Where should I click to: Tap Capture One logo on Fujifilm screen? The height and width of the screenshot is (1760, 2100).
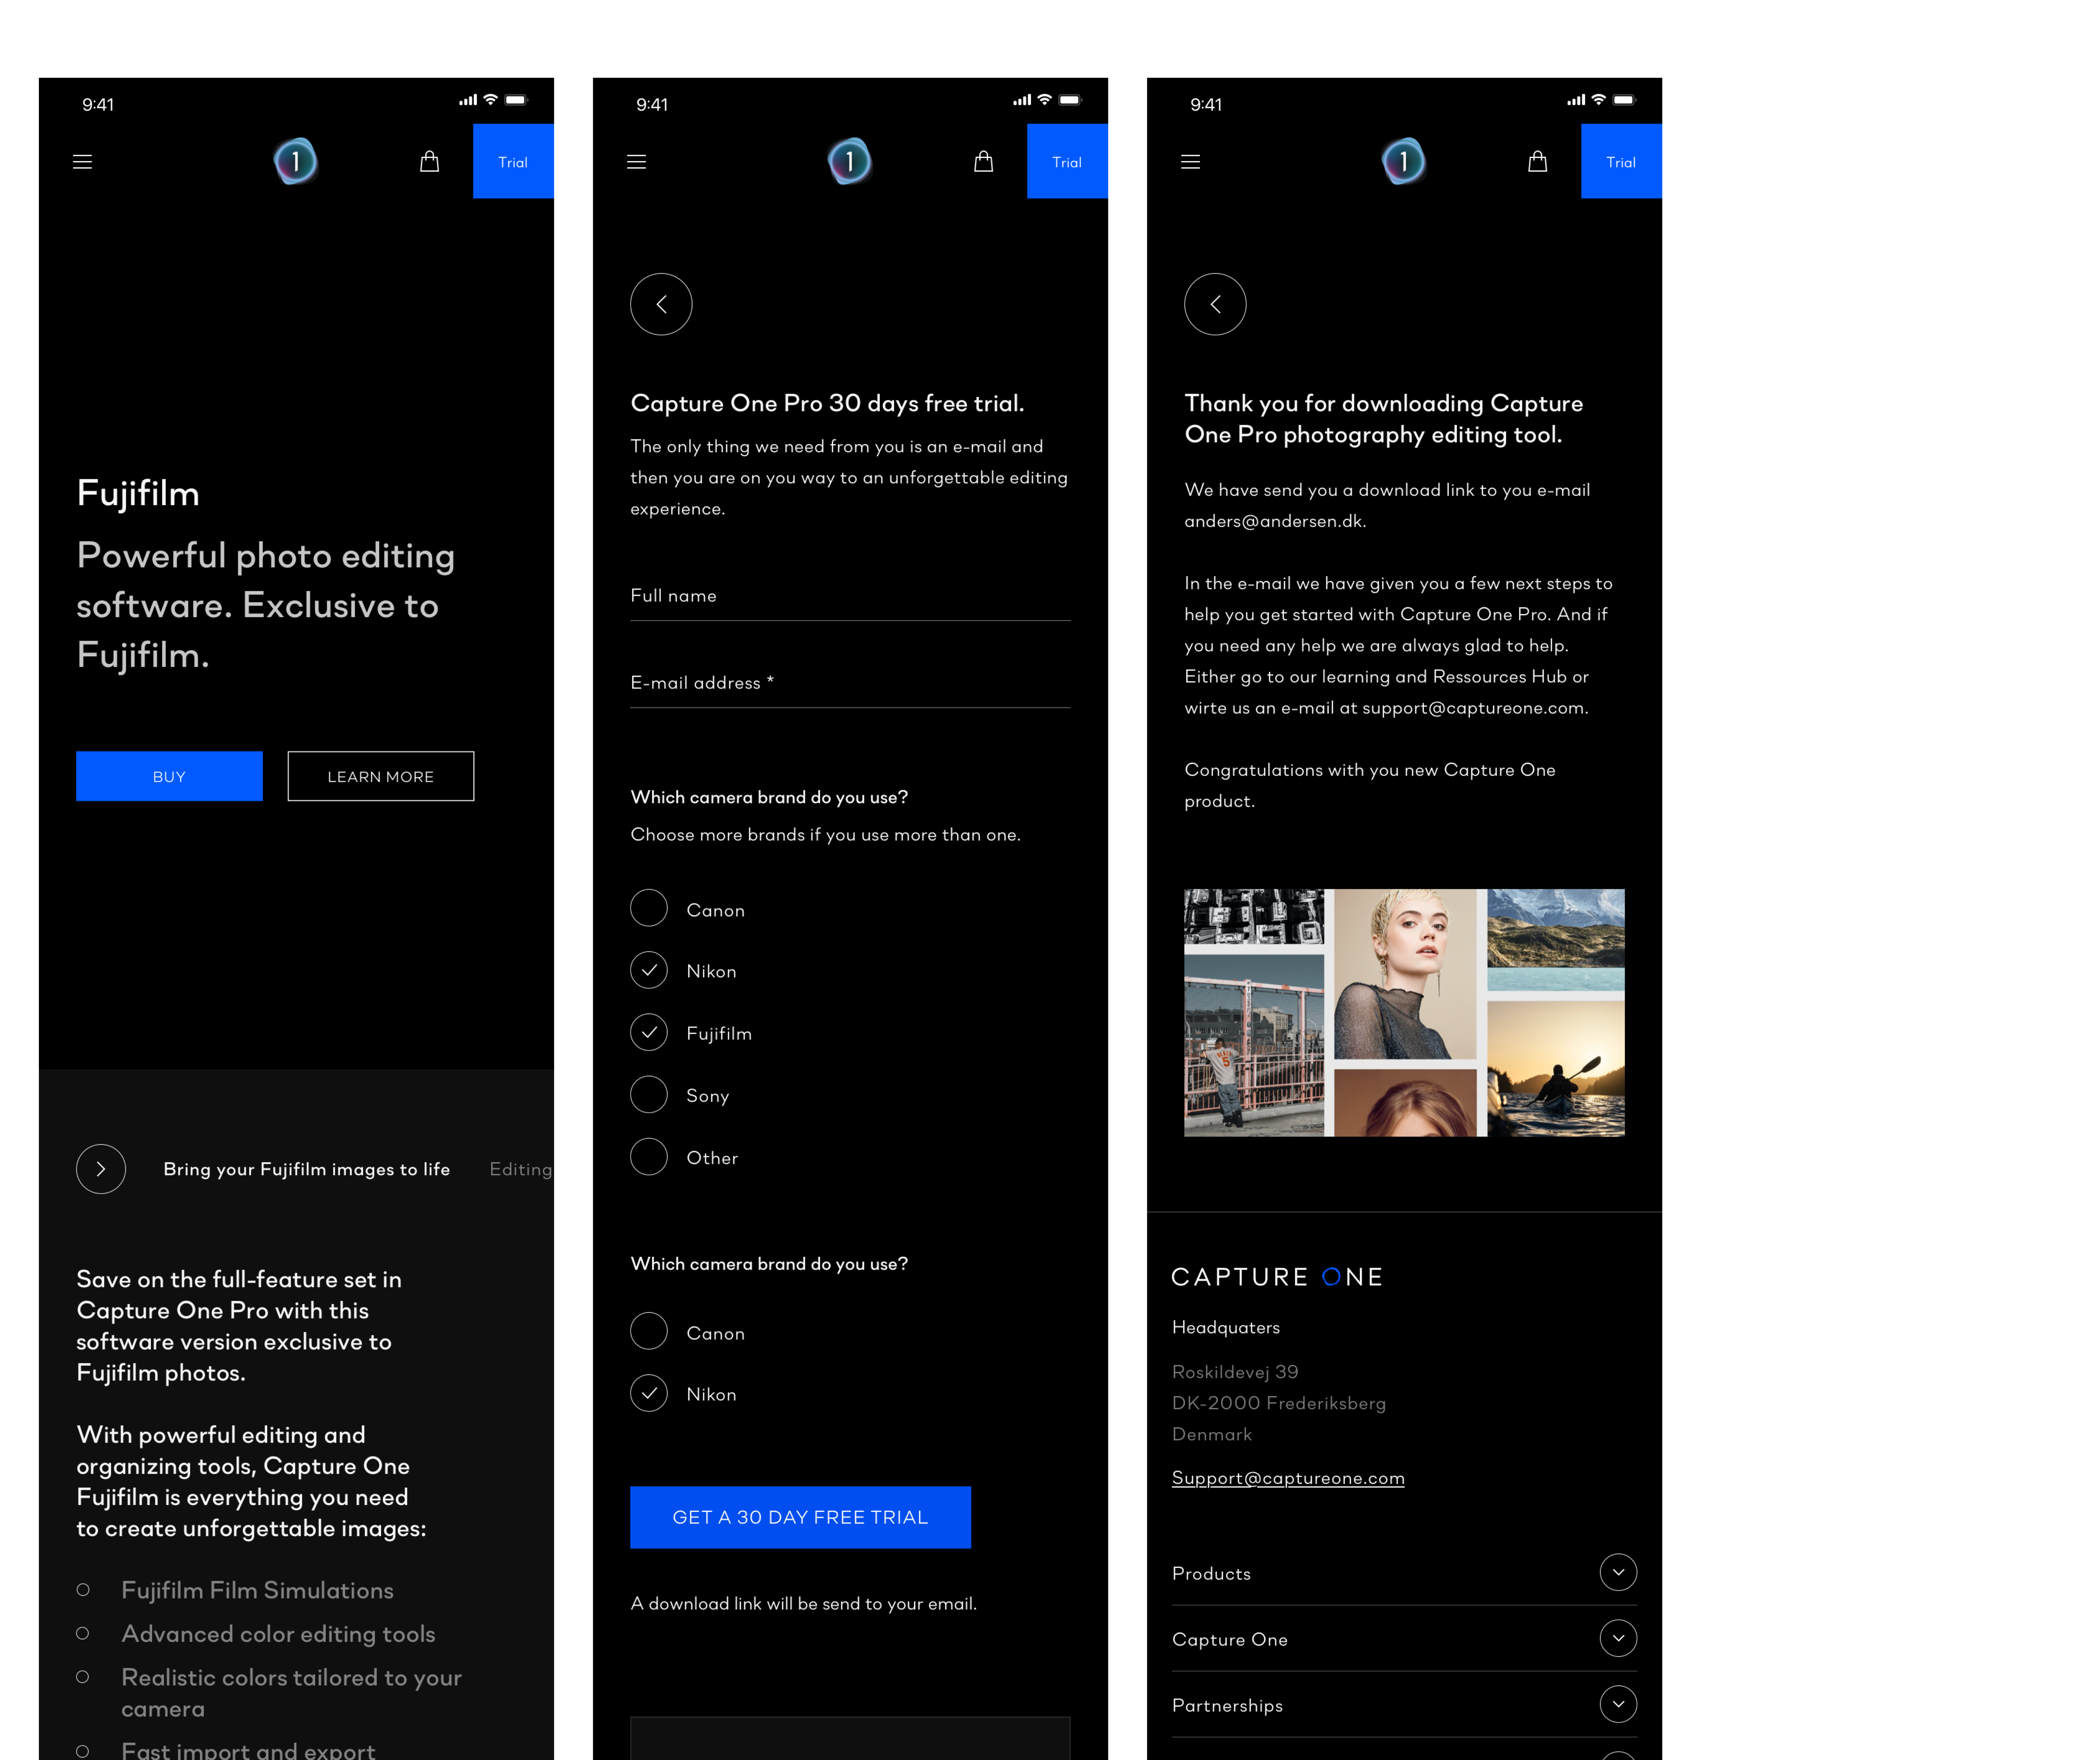coord(296,161)
